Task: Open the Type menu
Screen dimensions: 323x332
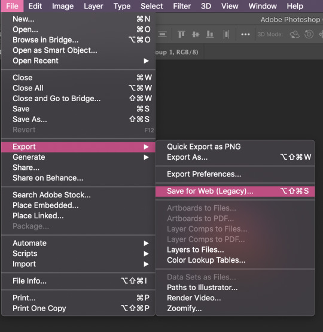Action: (x=122, y=6)
